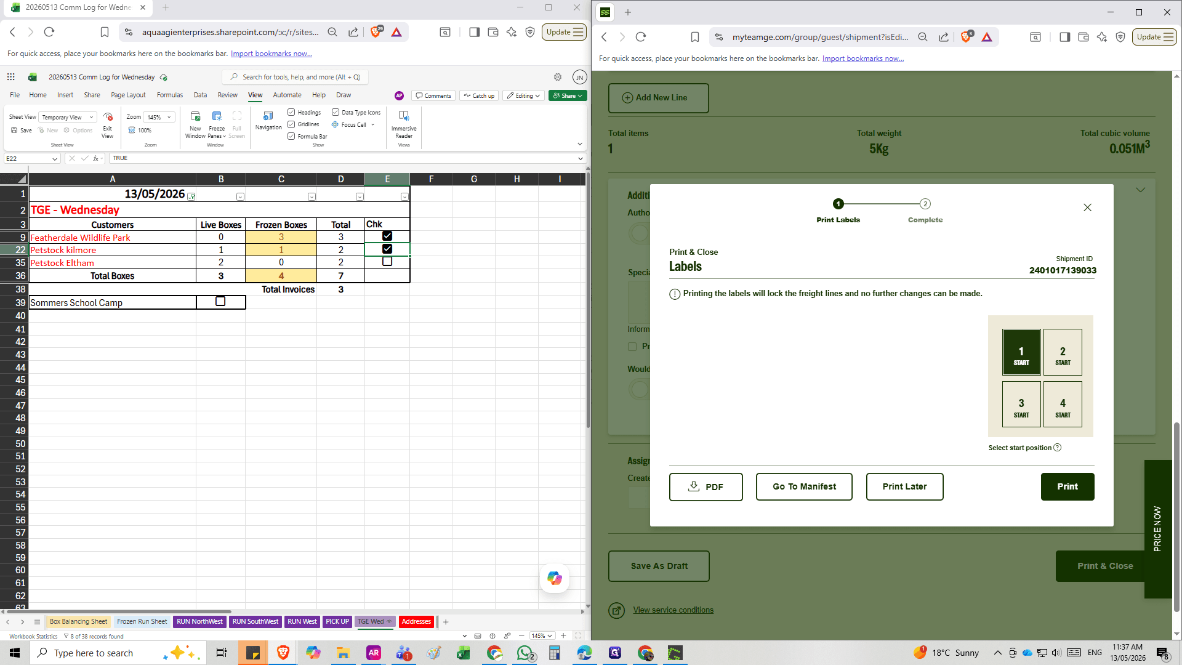The height and width of the screenshot is (665, 1182).
Task: Select the RUN NorthWest sheet tab
Action: pyautogui.click(x=199, y=621)
